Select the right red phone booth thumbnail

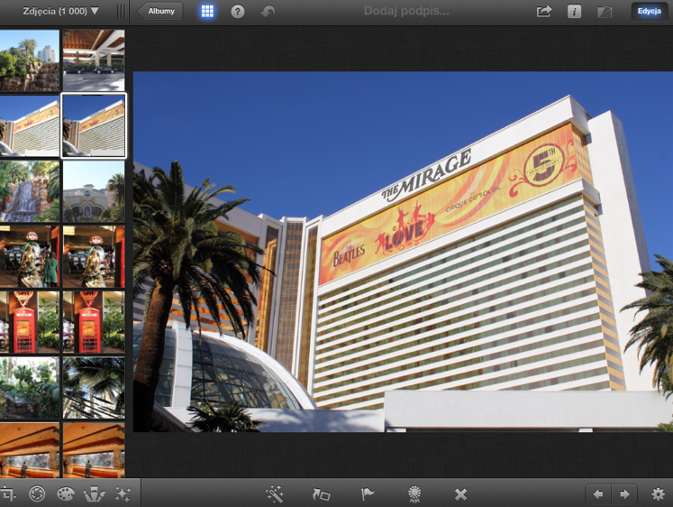coord(94,322)
